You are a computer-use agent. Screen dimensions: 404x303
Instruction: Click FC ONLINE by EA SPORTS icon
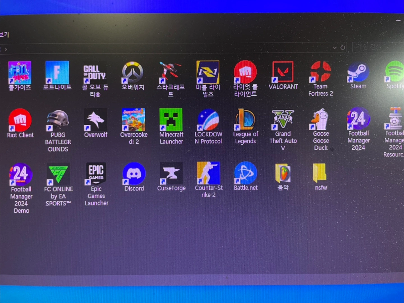(x=58, y=175)
